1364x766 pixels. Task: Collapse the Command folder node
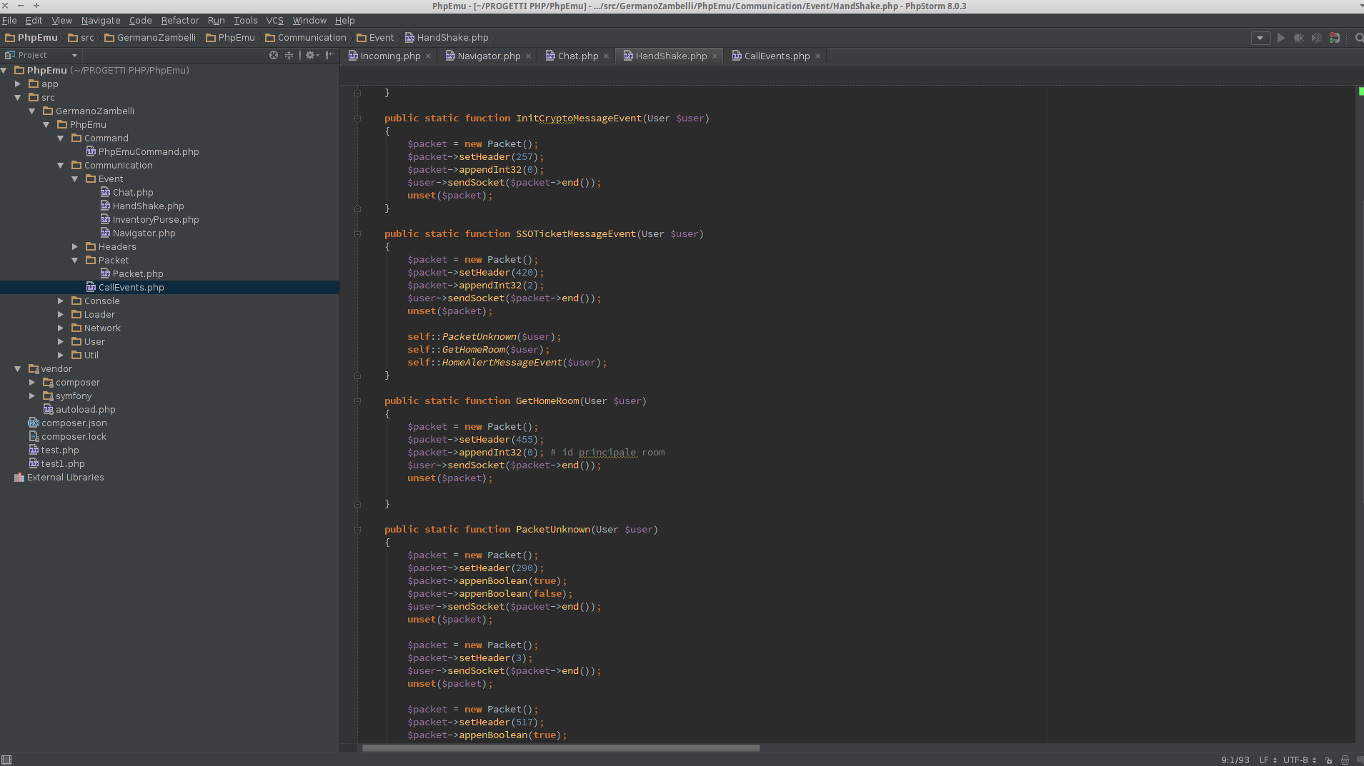pyautogui.click(x=61, y=138)
